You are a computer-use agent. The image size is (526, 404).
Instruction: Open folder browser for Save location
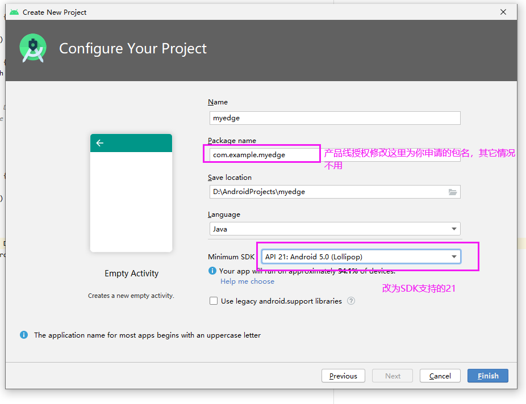tap(453, 192)
